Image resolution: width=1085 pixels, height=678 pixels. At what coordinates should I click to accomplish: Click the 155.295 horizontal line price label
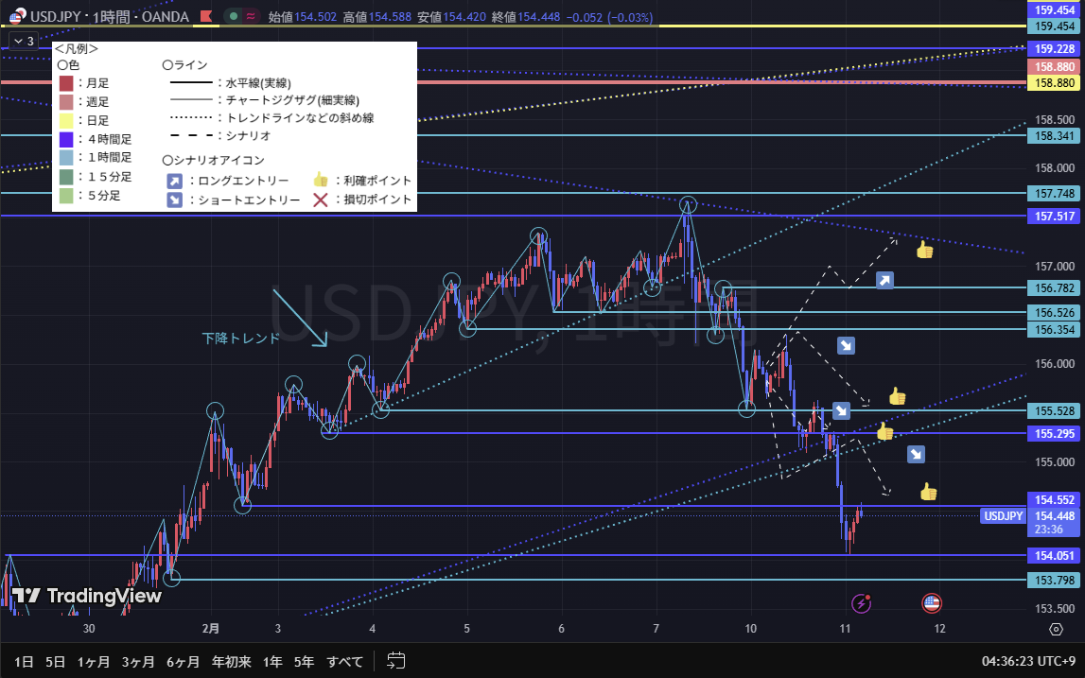point(1054,433)
